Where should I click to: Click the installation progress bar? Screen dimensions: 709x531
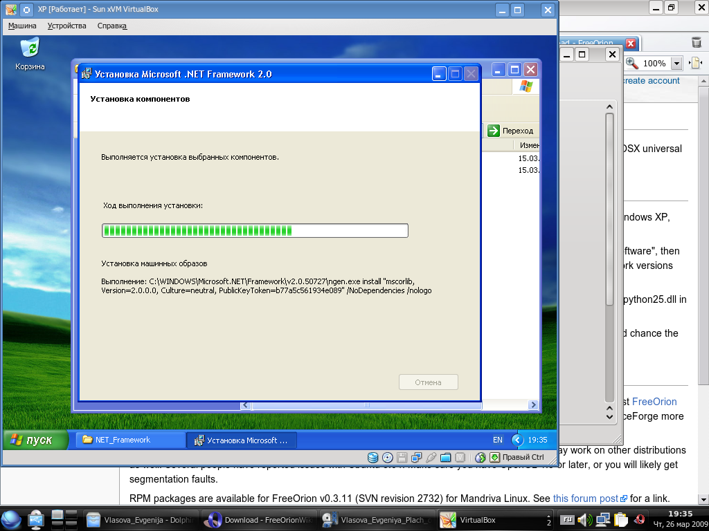(x=255, y=231)
